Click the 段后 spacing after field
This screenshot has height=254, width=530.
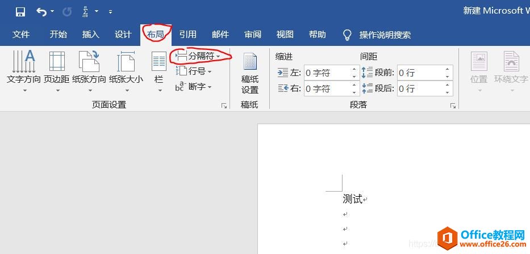(420, 88)
